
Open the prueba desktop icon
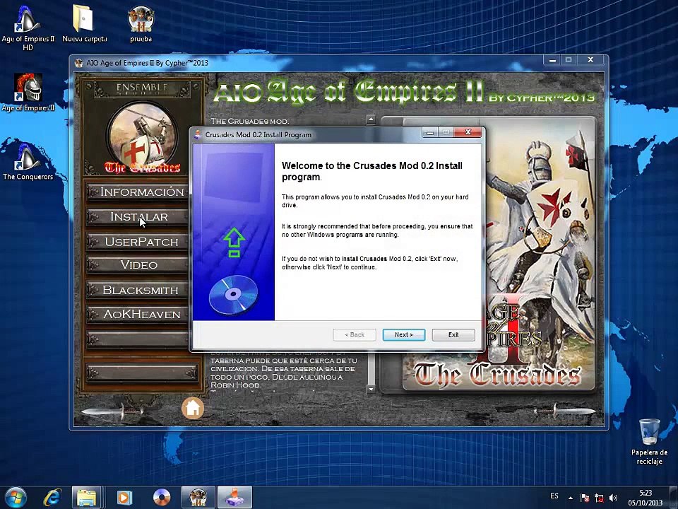[x=141, y=23]
